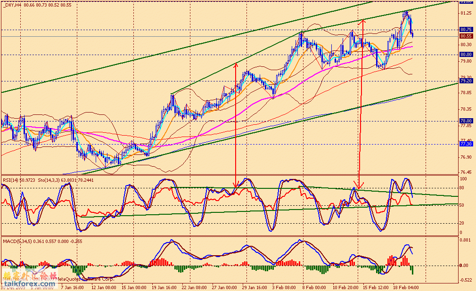The image size is (476, 291).
Task: Click the 8 Feb 00:00 time label
Action: (x=314, y=288)
